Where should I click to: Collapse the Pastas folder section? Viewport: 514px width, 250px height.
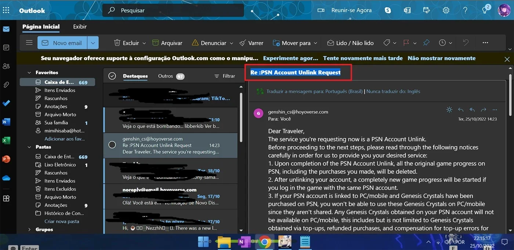(29, 147)
